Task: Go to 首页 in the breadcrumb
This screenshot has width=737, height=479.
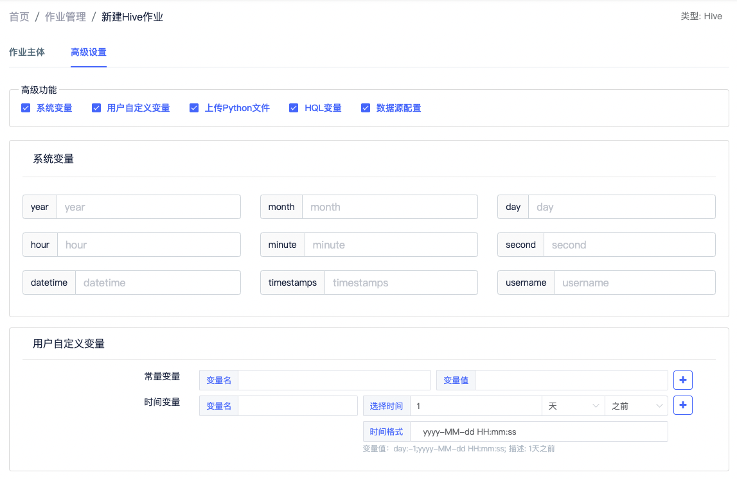Action: tap(19, 17)
